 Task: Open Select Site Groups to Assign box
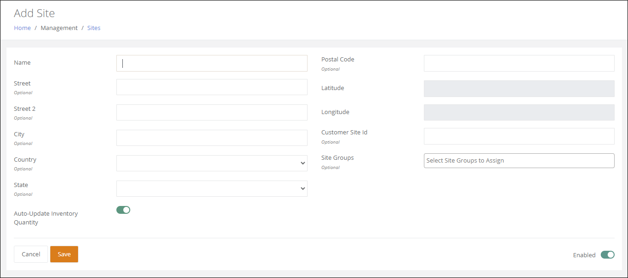click(519, 161)
